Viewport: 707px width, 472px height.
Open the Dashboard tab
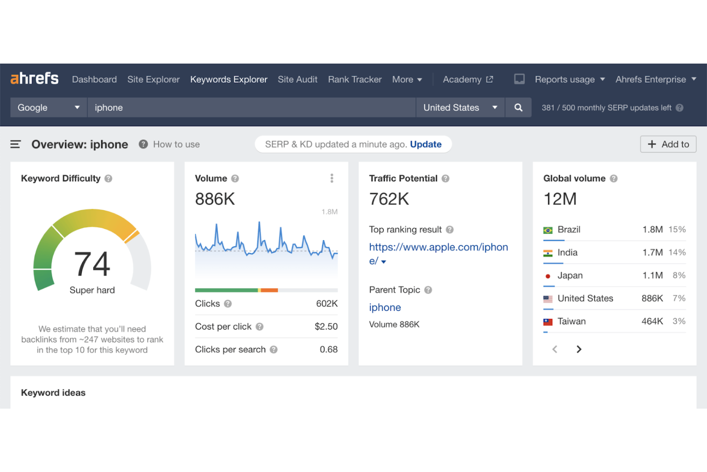95,79
